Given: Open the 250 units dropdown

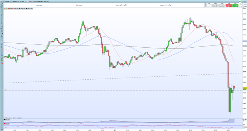Looking at the screenshot, I should [23, 1].
